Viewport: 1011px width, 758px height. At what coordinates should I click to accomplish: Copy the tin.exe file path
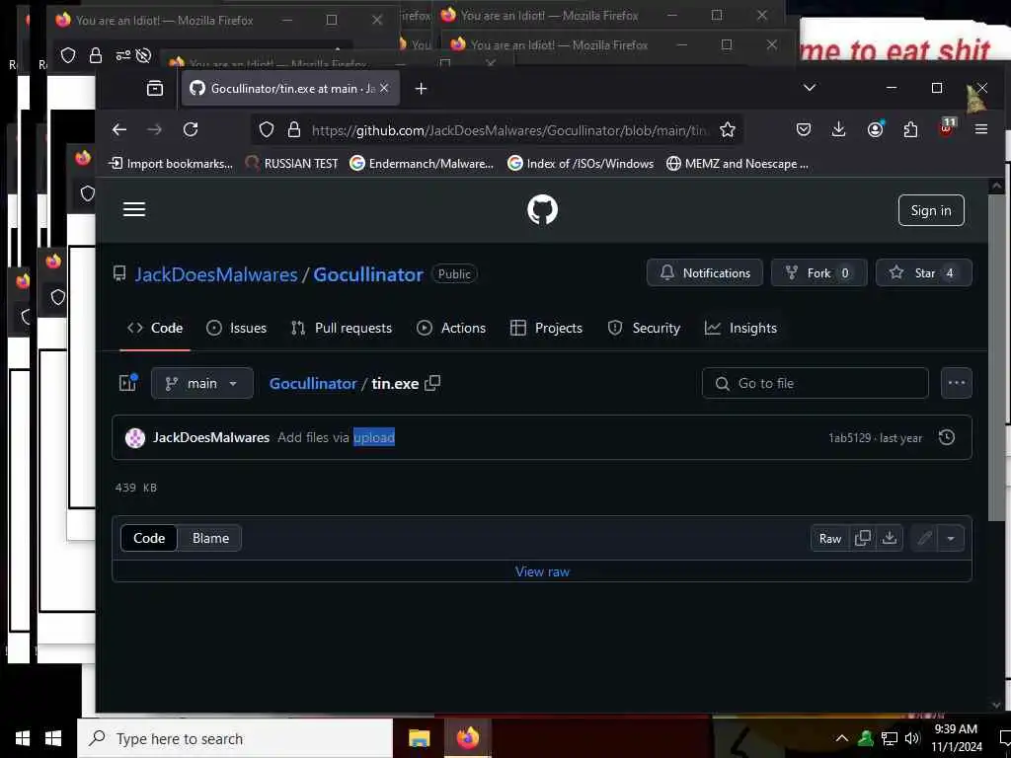click(432, 383)
